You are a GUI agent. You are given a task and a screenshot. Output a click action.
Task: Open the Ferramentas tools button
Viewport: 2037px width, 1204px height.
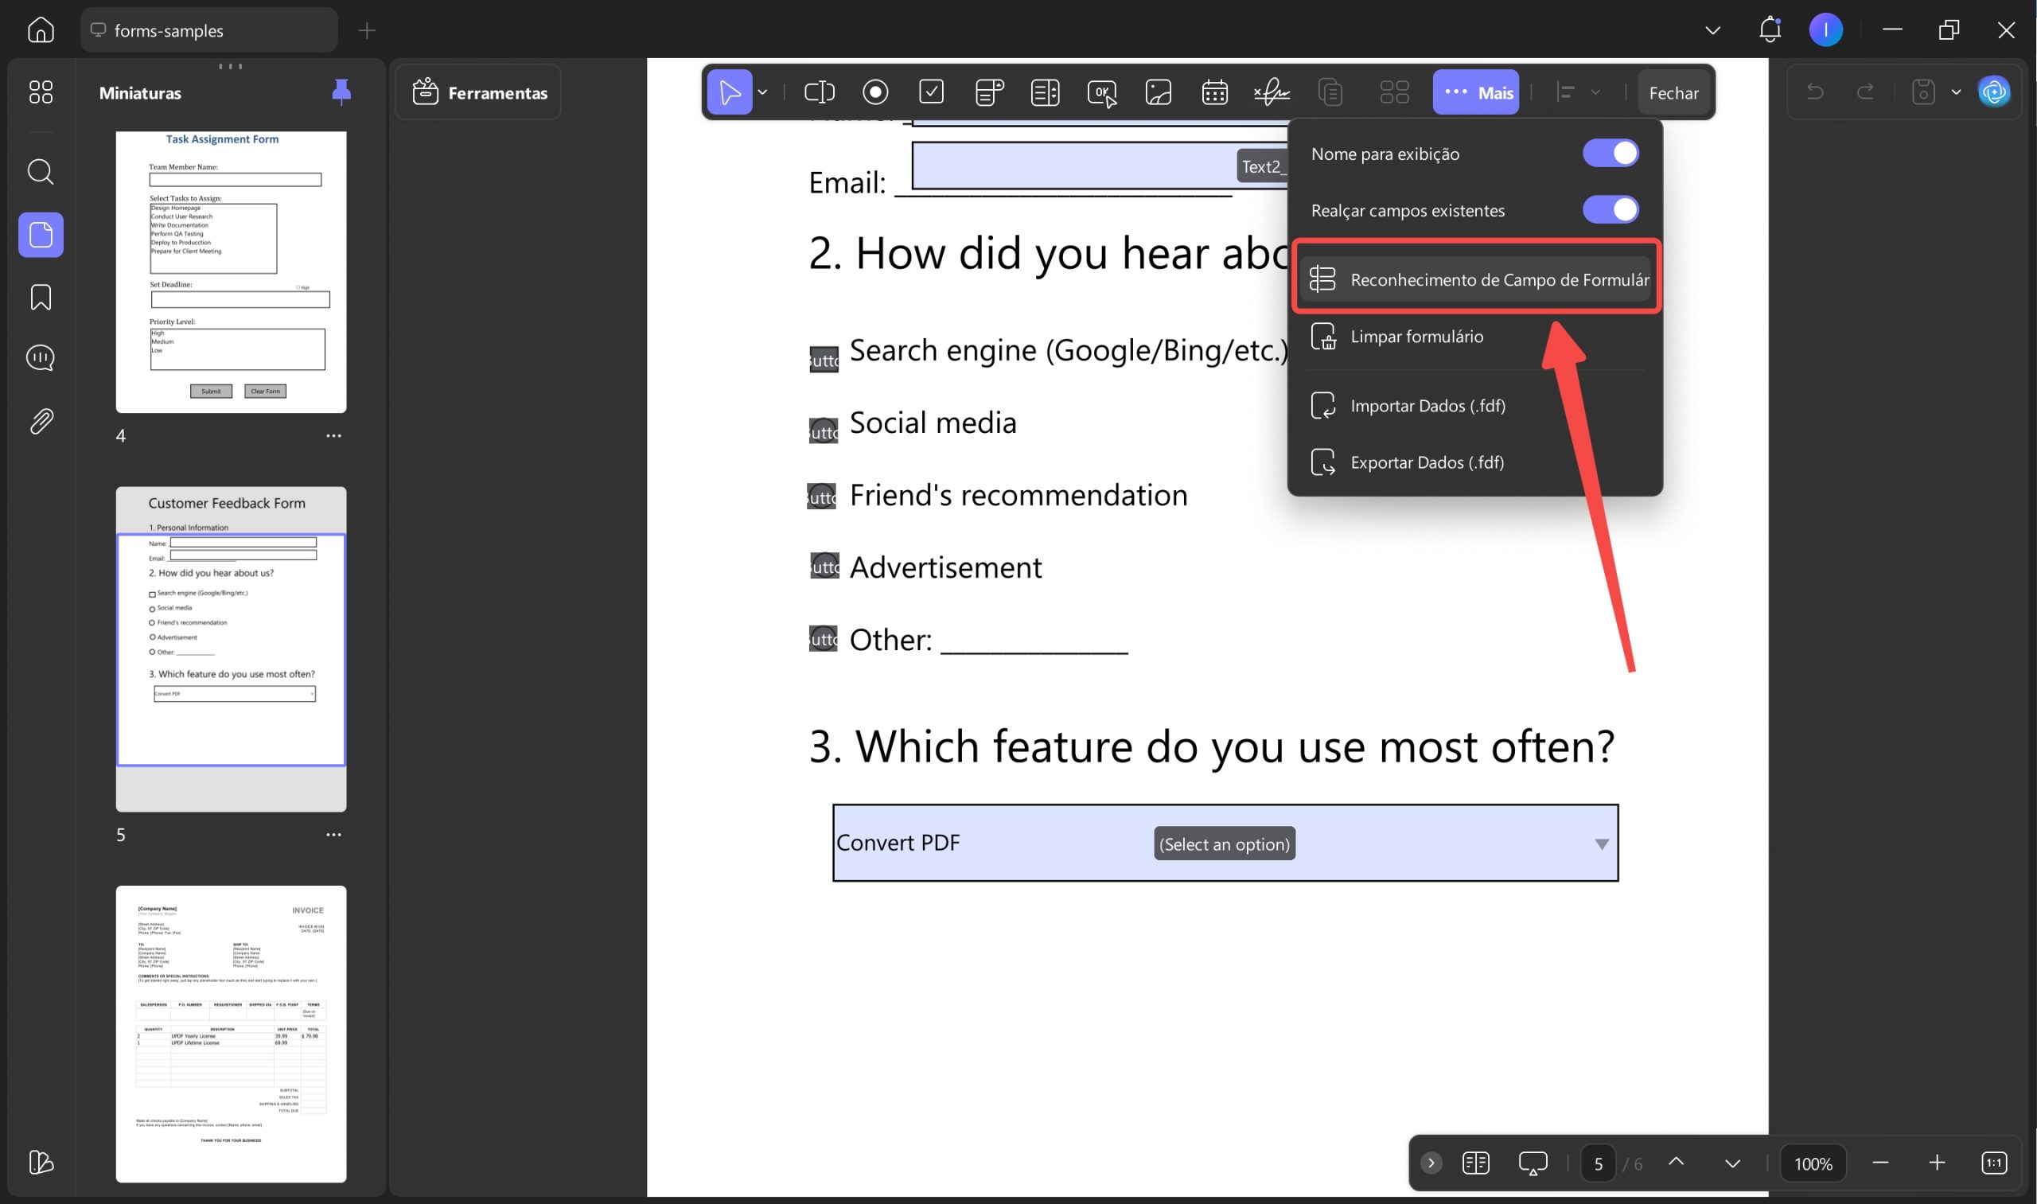coord(481,93)
